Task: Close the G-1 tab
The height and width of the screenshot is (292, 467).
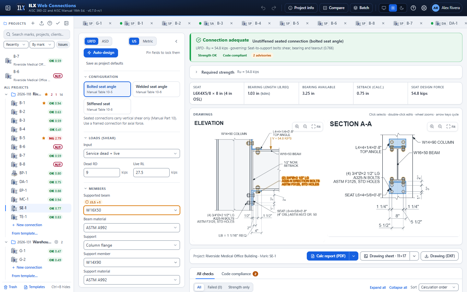Action: click(x=110, y=23)
